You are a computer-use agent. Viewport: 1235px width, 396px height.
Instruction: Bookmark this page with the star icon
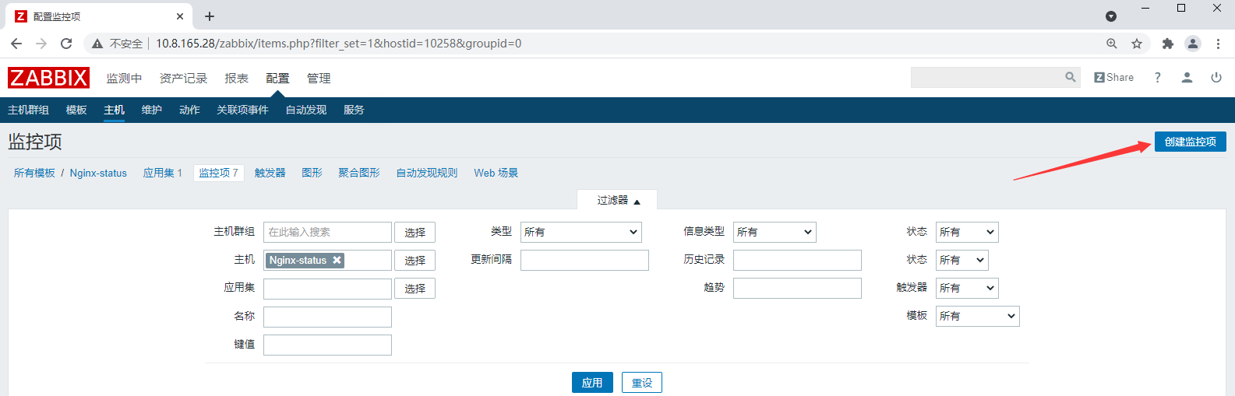1137,44
